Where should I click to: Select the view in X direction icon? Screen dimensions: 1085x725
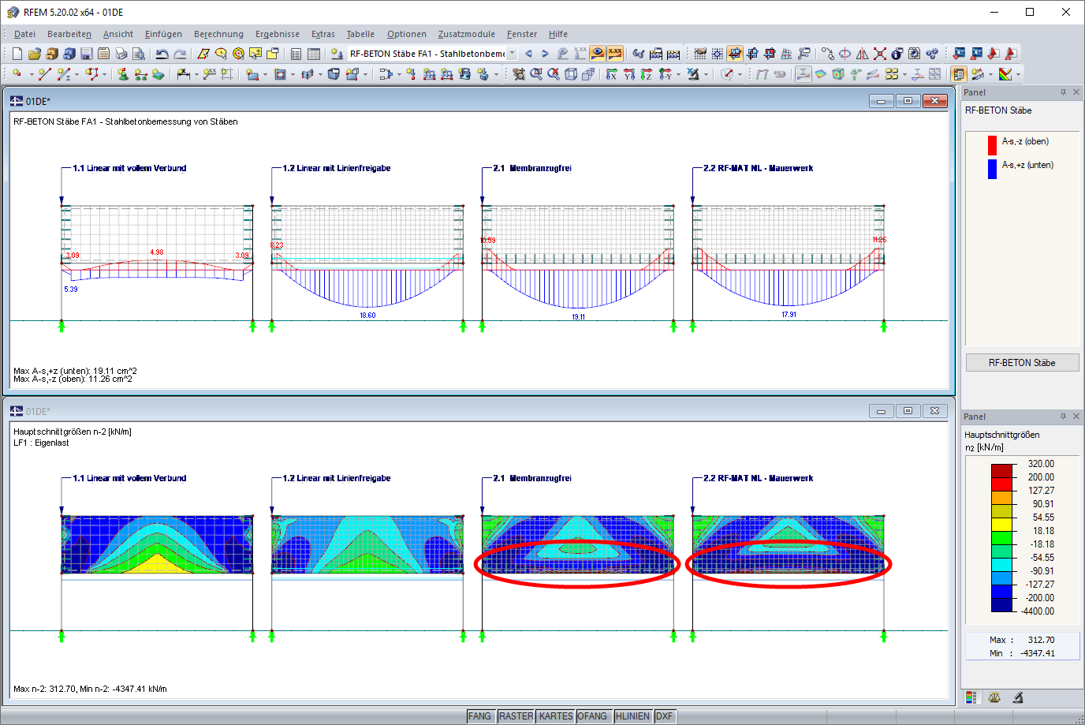(x=611, y=74)
